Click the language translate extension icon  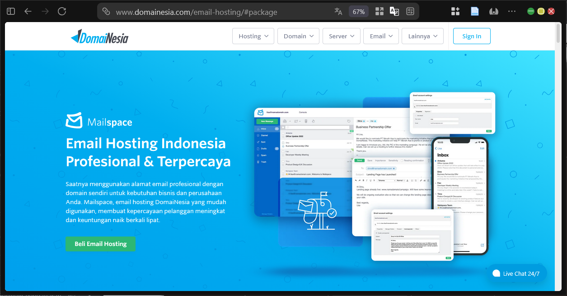[x=394, y=12]
